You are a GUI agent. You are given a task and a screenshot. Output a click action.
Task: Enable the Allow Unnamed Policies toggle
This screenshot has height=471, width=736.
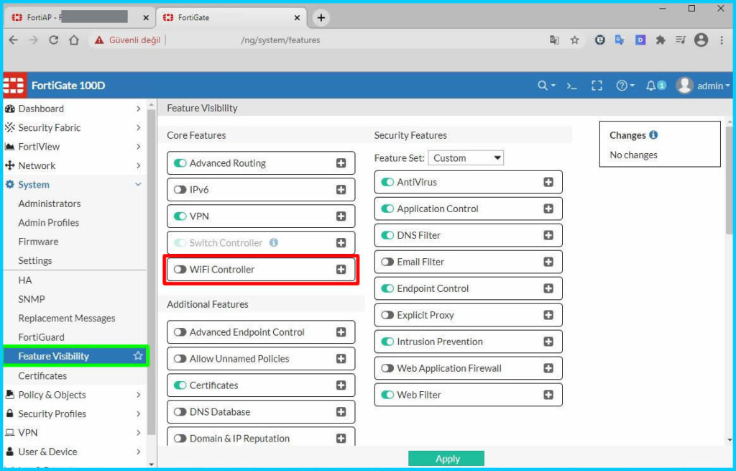pyautogui.click(x=180, y=358)
